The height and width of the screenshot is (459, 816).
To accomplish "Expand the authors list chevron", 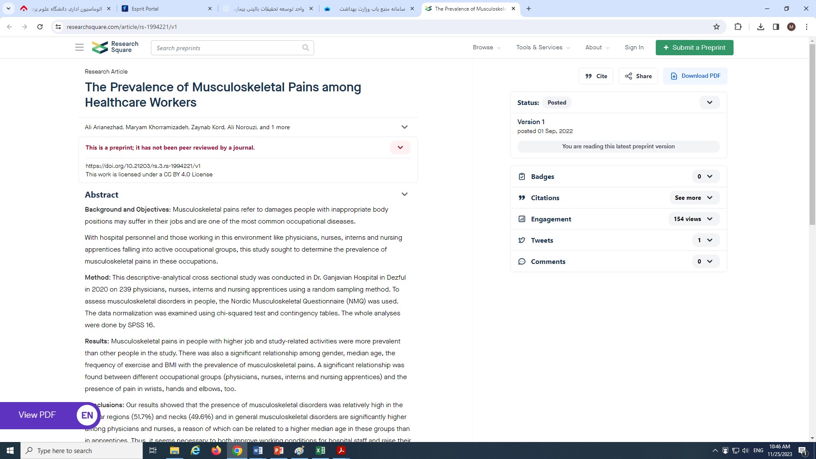I will coord(404,127).
